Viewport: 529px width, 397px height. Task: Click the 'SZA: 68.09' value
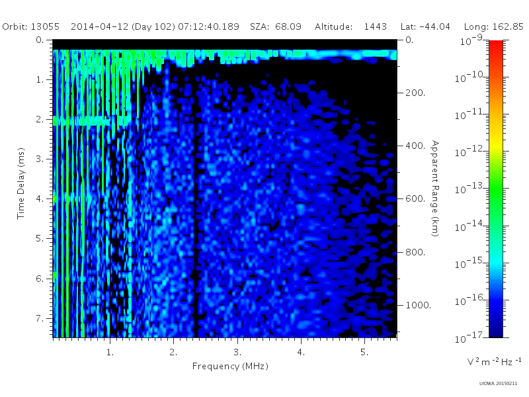[x=276, y=26]
